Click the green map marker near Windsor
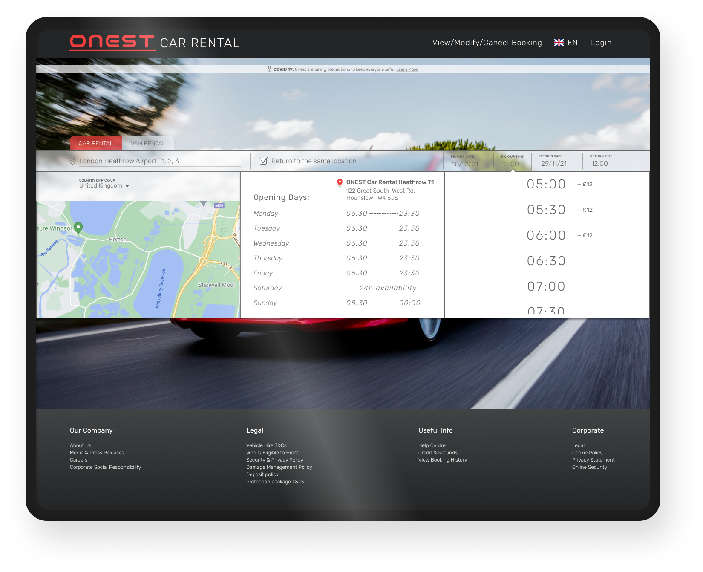This screenshot has width=703, height=572. 78,228
